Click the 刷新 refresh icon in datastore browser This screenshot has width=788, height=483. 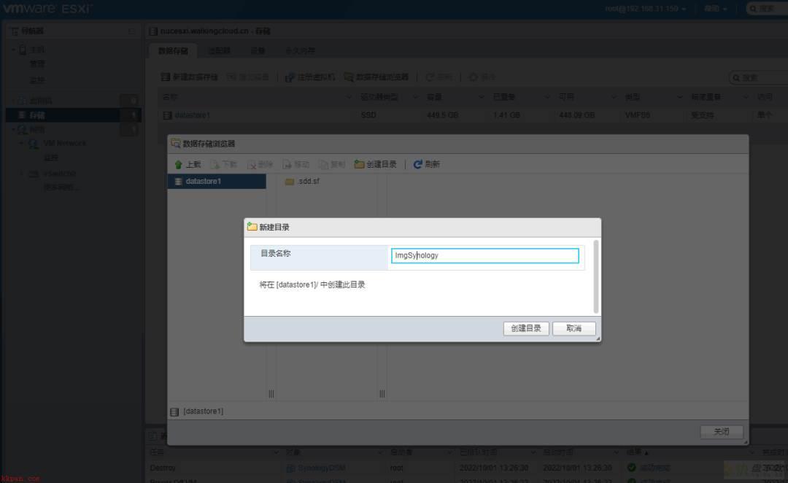(417, 164)
